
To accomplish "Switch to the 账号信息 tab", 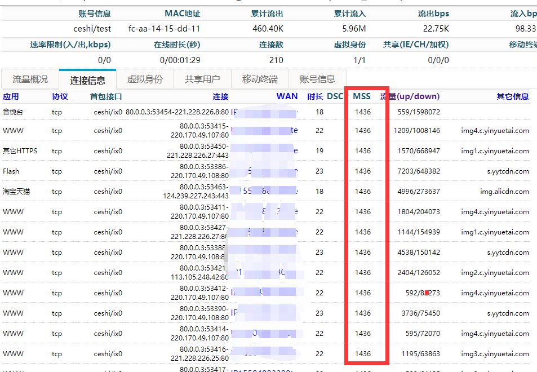I will (x=317, y=79).
